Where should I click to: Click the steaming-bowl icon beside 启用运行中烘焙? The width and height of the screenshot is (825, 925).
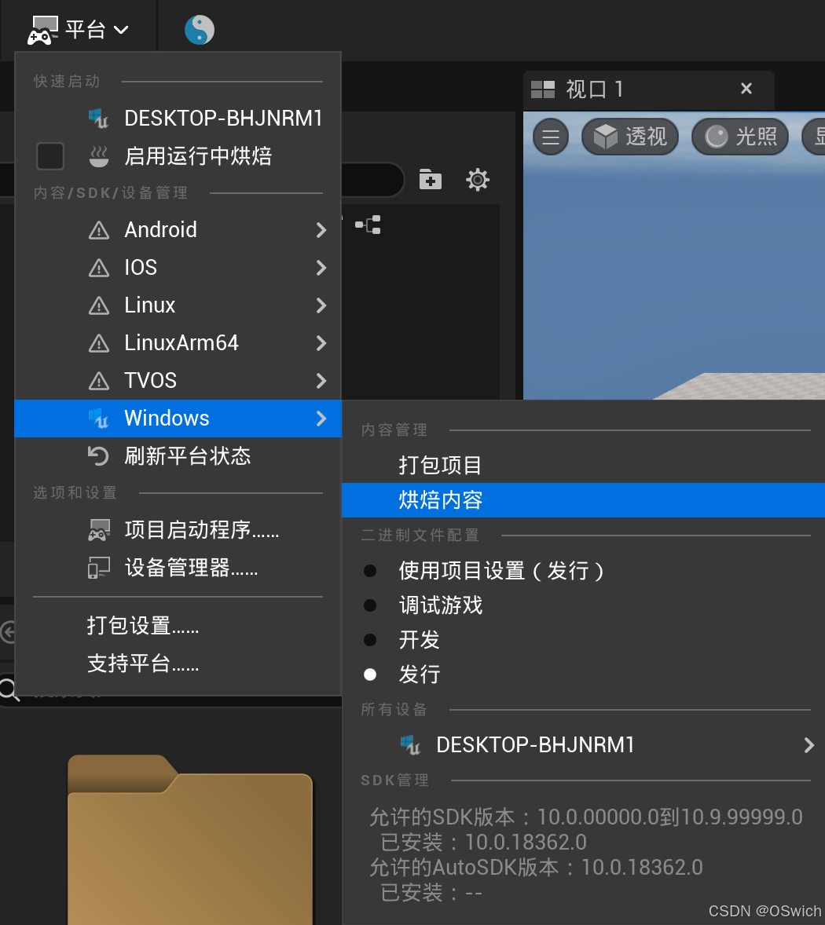[x=98, y=156]
